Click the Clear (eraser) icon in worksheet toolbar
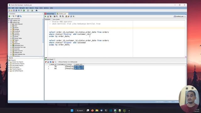Viewport: 201px width, 113px height. coord(68,16)
